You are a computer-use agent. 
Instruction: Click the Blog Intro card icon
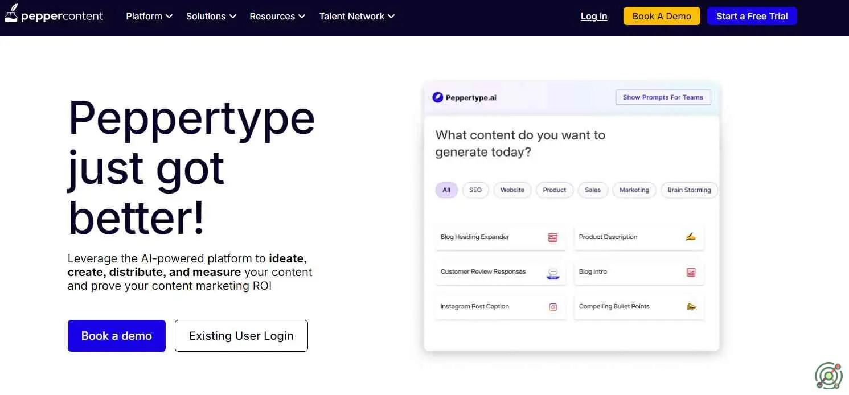pos(691,272)
